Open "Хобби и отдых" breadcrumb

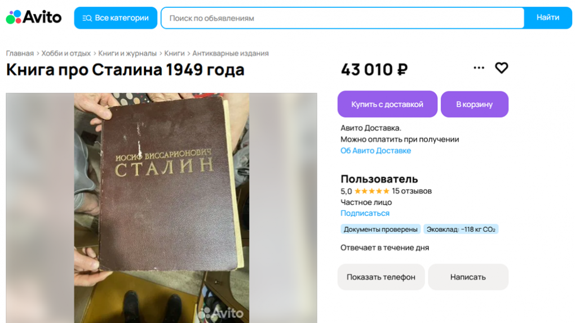(66, 53)
